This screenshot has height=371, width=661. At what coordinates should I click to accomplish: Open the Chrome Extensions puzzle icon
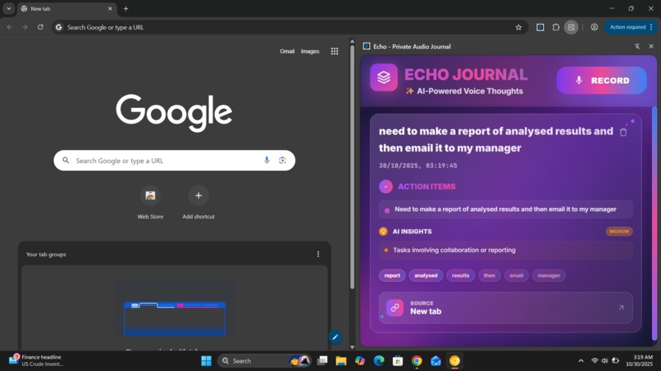point(555,27)
